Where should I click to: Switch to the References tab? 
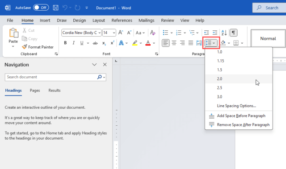coord(122,21)
